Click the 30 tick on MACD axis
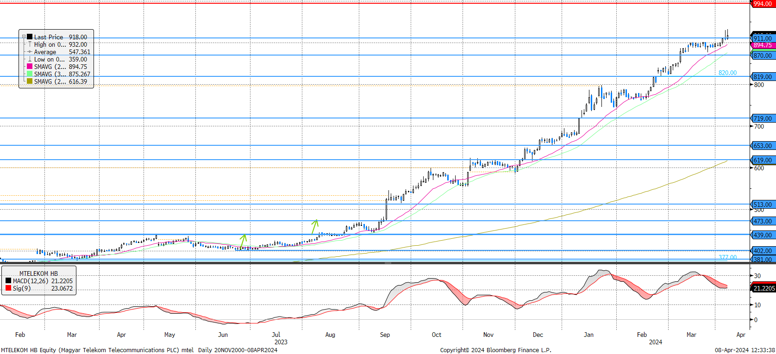Viewport: 776px width, 354px height. click(757, 276)
